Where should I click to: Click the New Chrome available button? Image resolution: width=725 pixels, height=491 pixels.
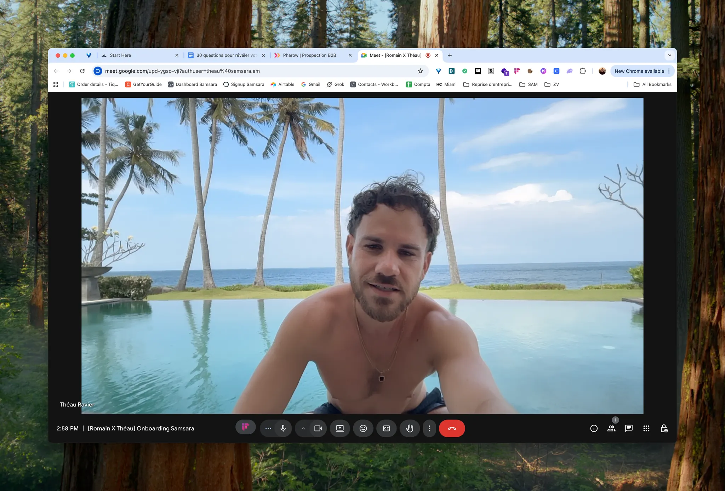(639, 71)
